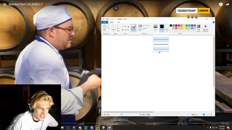Click the Select rectangle icon

click(x=113, y=26)
